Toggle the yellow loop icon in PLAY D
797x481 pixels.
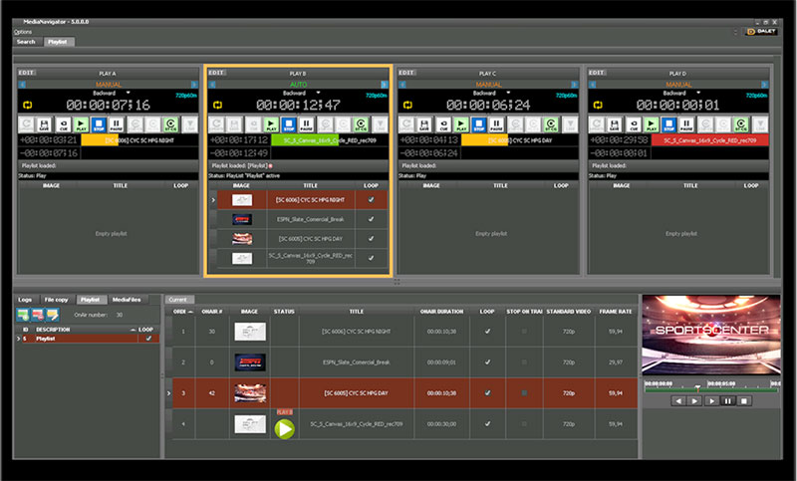coord(598,105)
